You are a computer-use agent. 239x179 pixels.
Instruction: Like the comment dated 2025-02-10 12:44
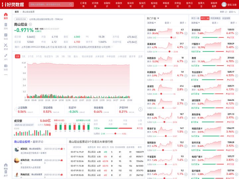pyautogui.click(x=62, y=149)
